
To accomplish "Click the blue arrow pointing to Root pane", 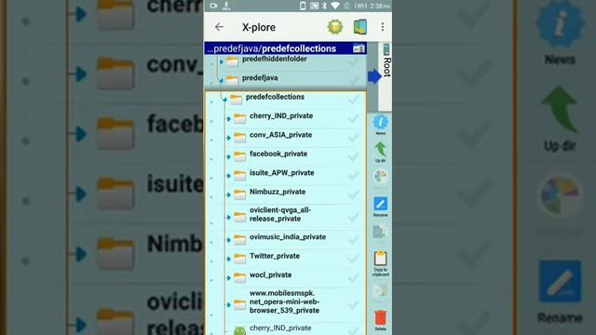I will [x=374, y=76].
